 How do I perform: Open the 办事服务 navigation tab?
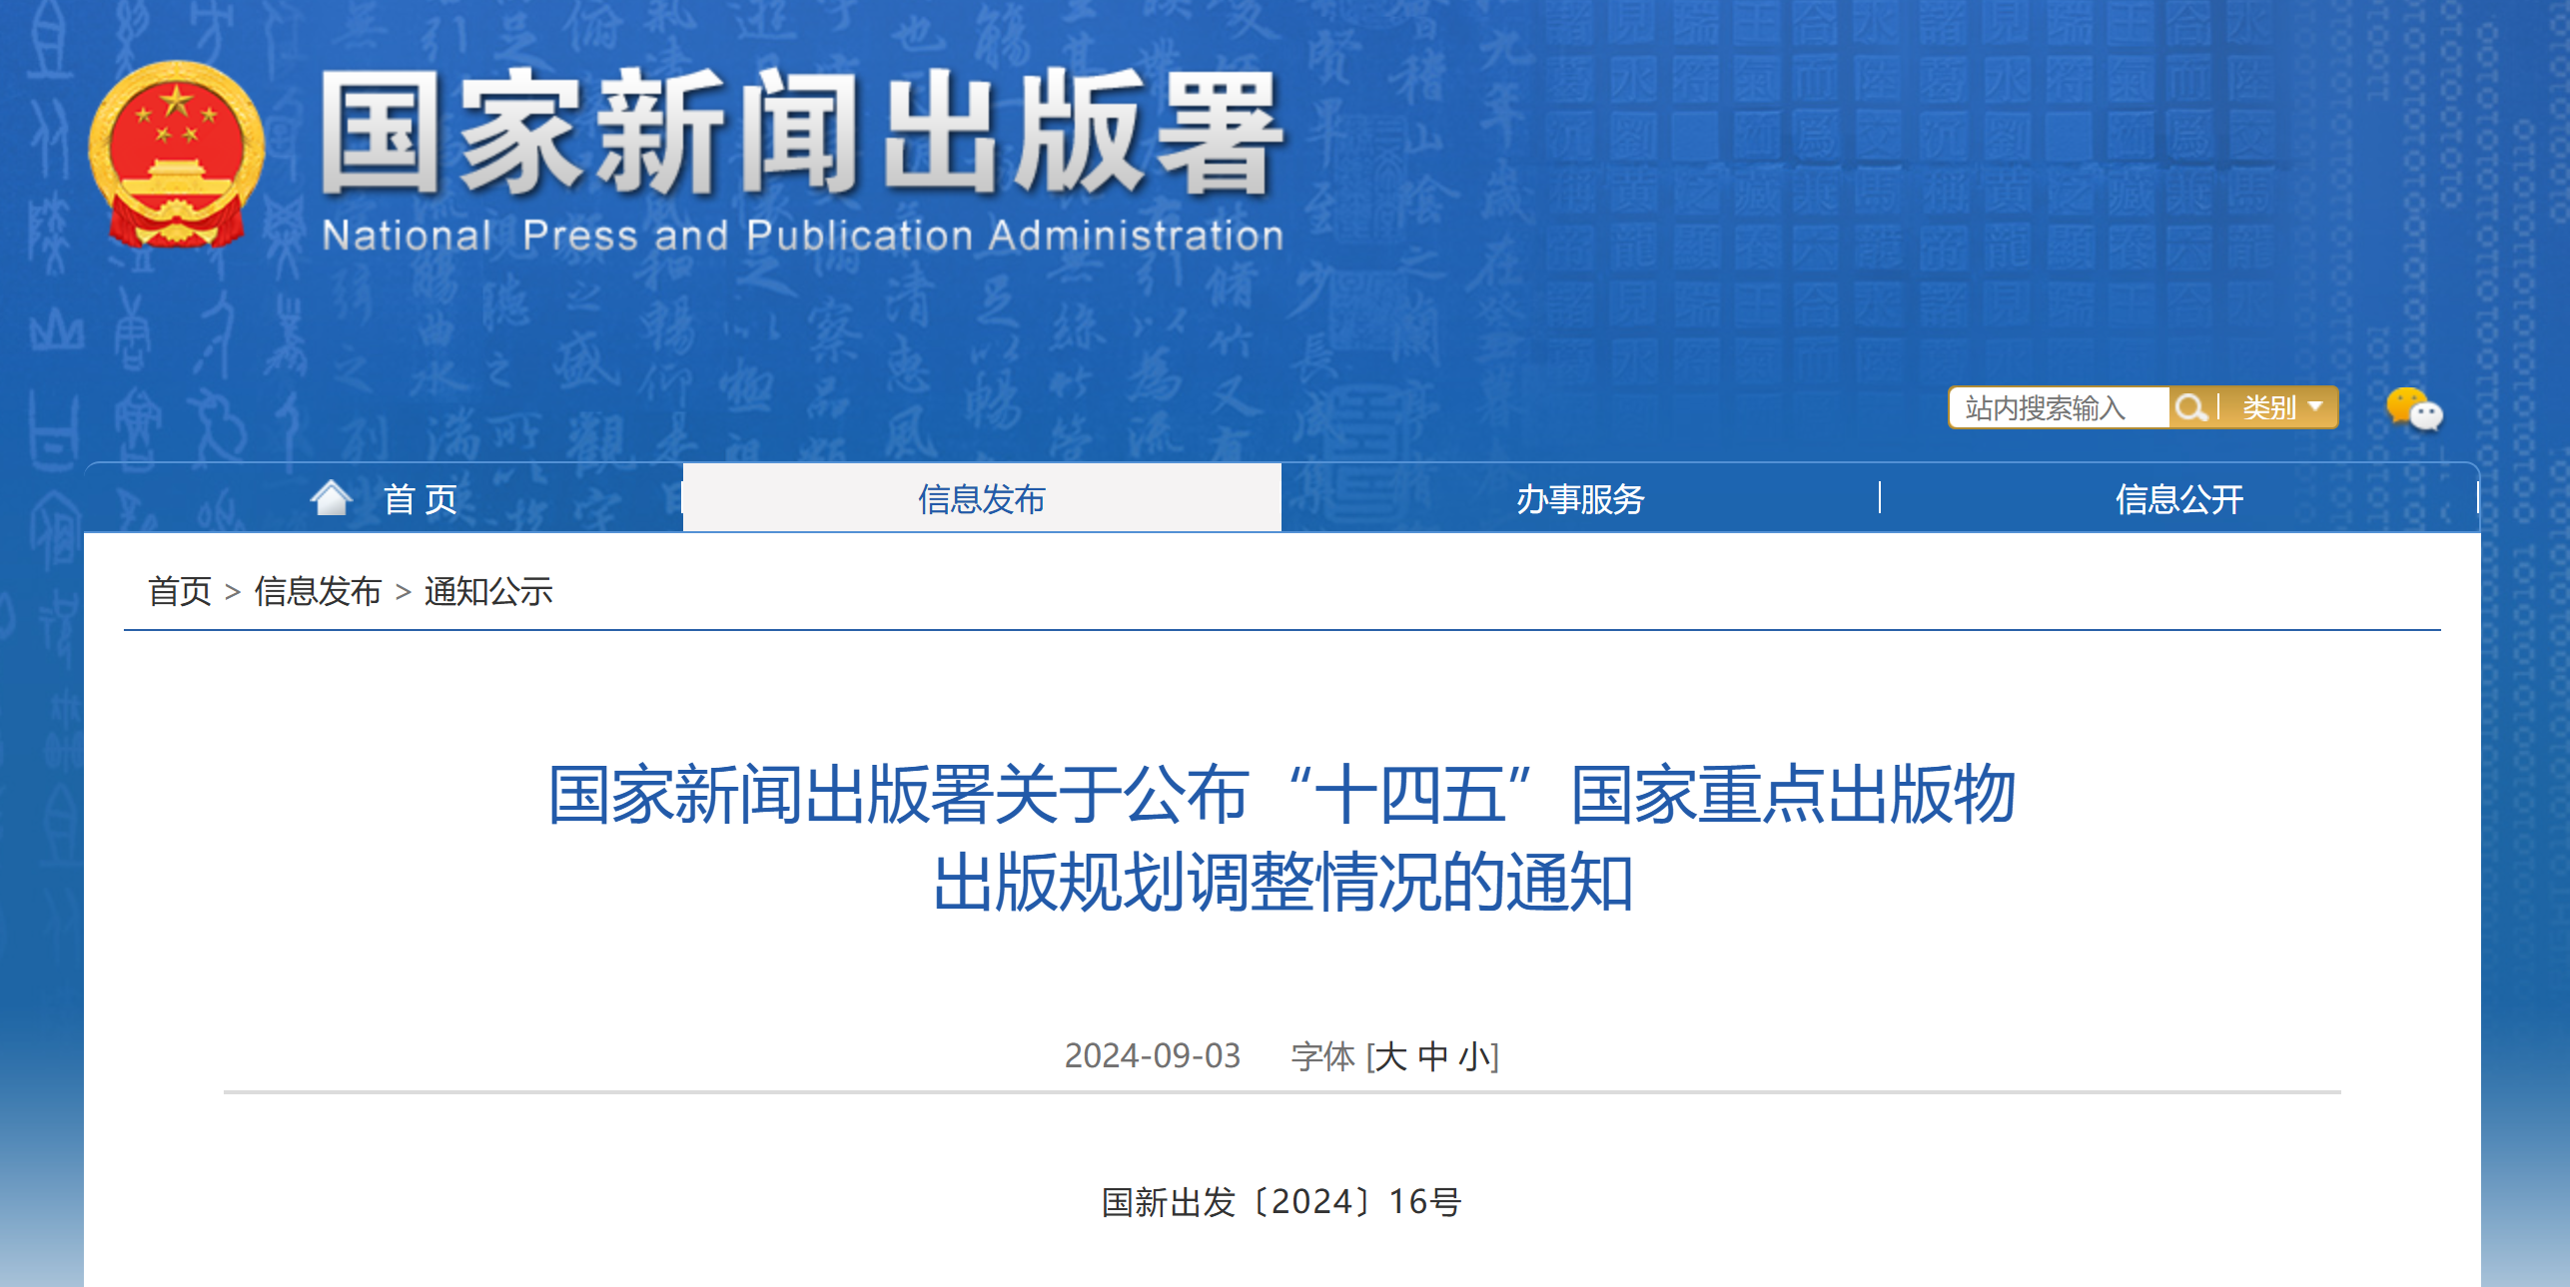1580,497
